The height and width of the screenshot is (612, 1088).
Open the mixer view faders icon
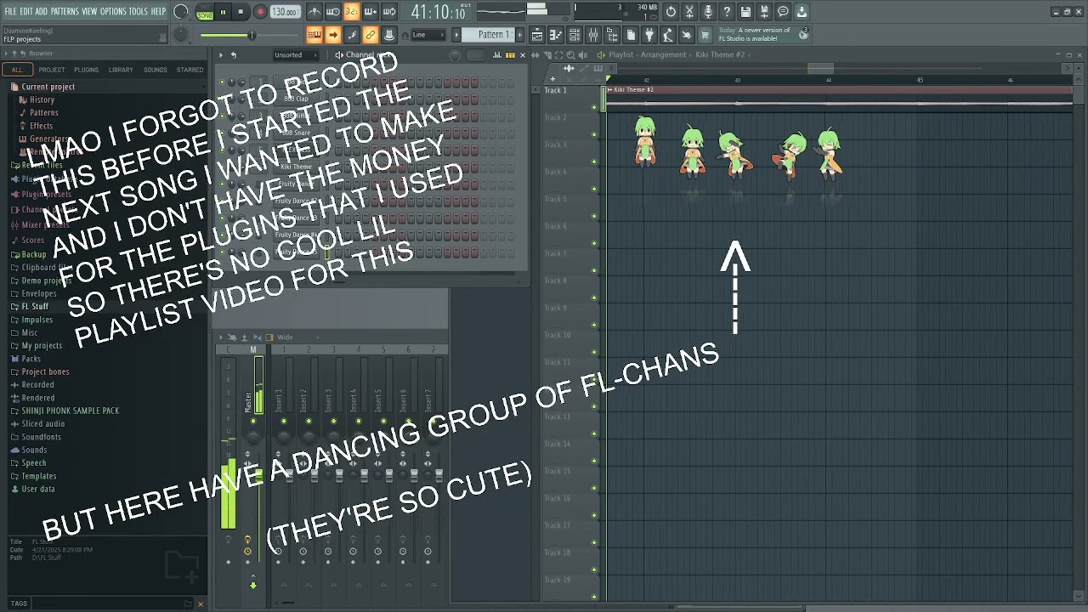[593, 35]
